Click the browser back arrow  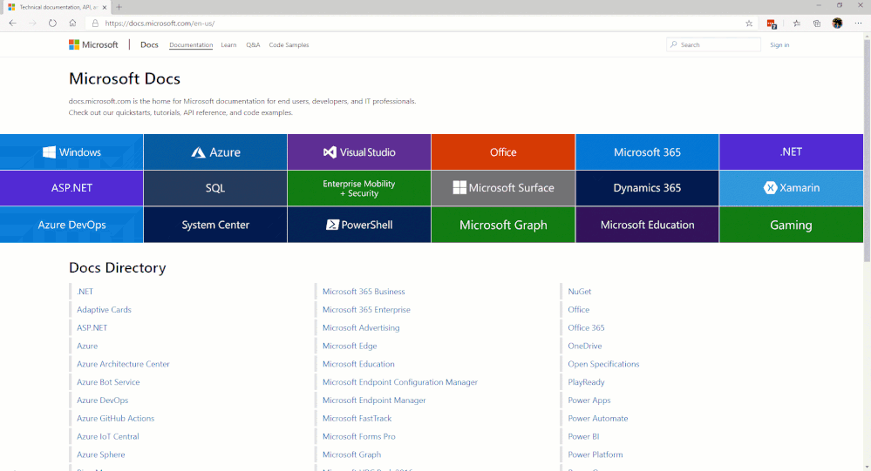point(13,24)
